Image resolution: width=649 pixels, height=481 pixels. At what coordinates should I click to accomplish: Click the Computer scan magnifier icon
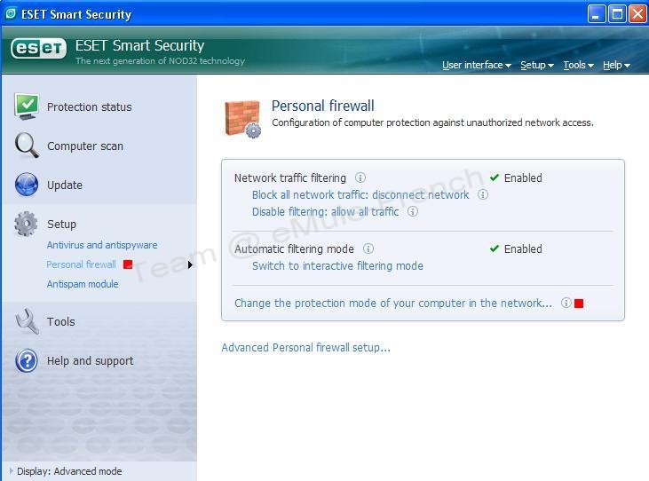[x=27, y=146]
